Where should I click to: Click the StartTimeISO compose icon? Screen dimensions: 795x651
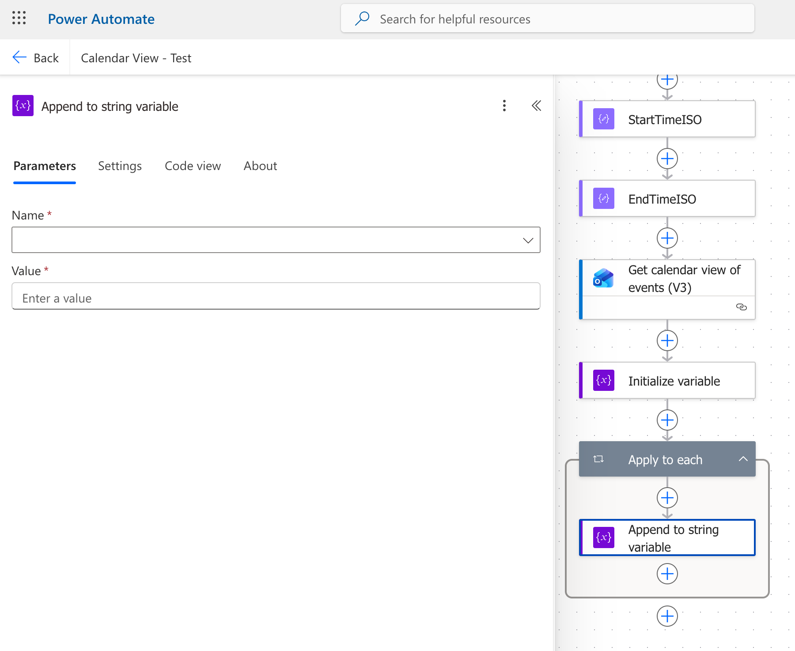tap(604, 119)
